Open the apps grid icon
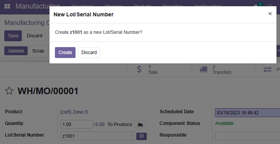The height and width of the screenshot is (144, 280). point(7,7)
